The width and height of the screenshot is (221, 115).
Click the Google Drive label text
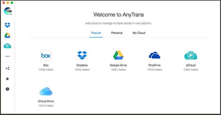click(118, 65)
